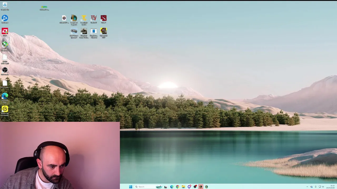337x189 pixels.
Task: Select the media file with play icon
Action: (x=64, y=19)
